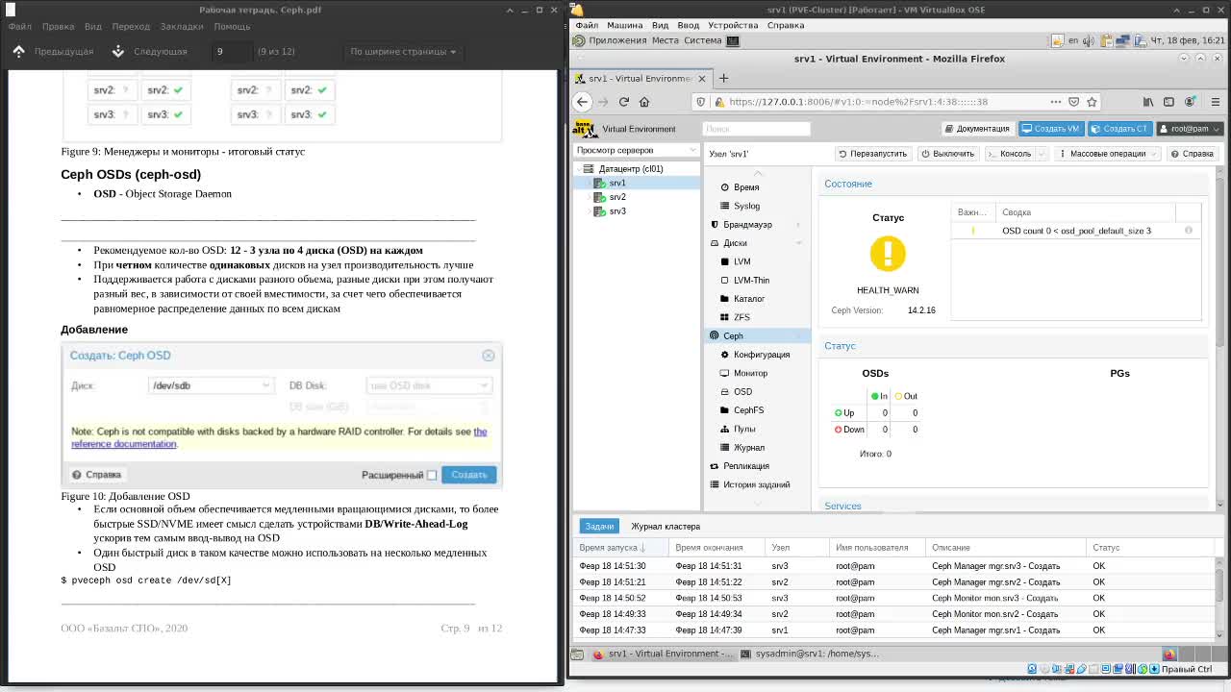Switch to the Журнал кластера tab
1231x692 pixels.
pos(666,527)
